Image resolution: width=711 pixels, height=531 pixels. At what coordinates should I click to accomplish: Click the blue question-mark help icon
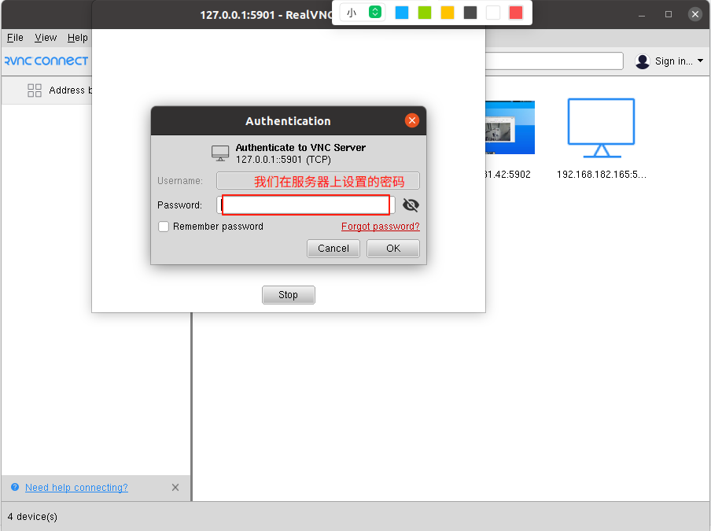[13, 487]
